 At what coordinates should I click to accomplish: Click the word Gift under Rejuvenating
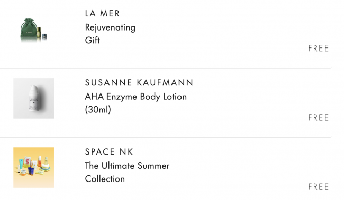coord(93,40)
